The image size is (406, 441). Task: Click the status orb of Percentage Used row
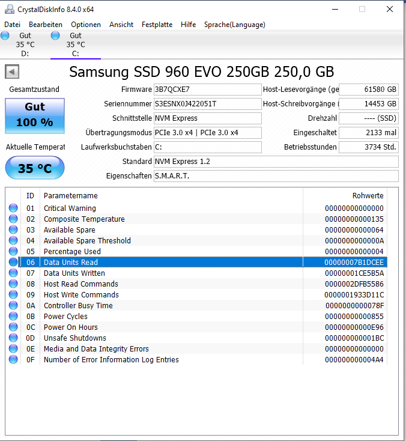point(13,251)
